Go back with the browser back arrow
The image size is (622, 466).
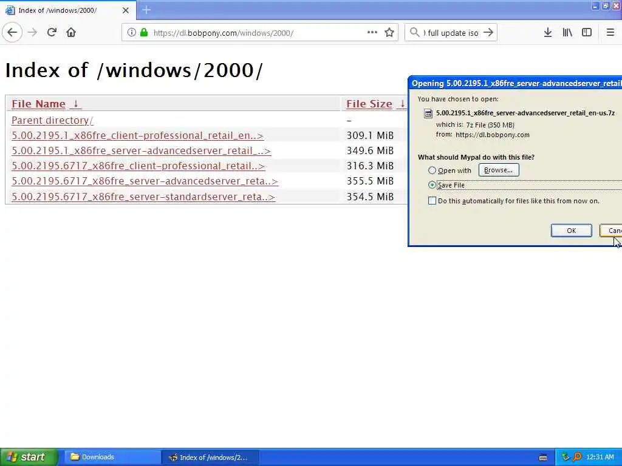(x=12, y=33)
